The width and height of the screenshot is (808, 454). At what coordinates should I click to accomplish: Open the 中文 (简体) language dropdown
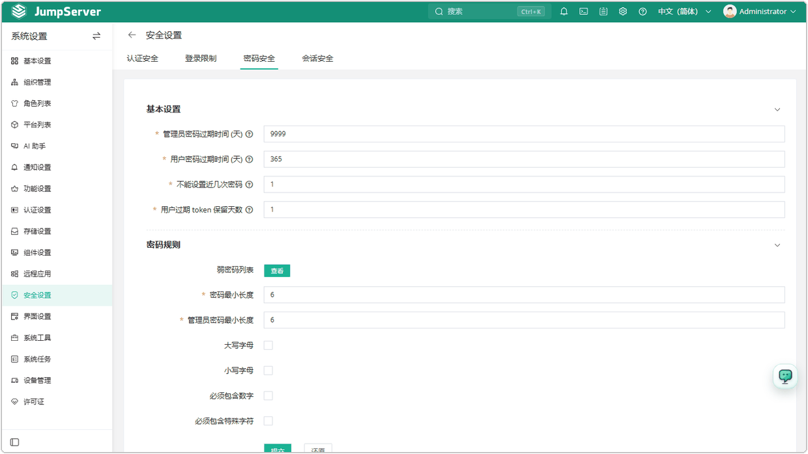tap(684, 12)
